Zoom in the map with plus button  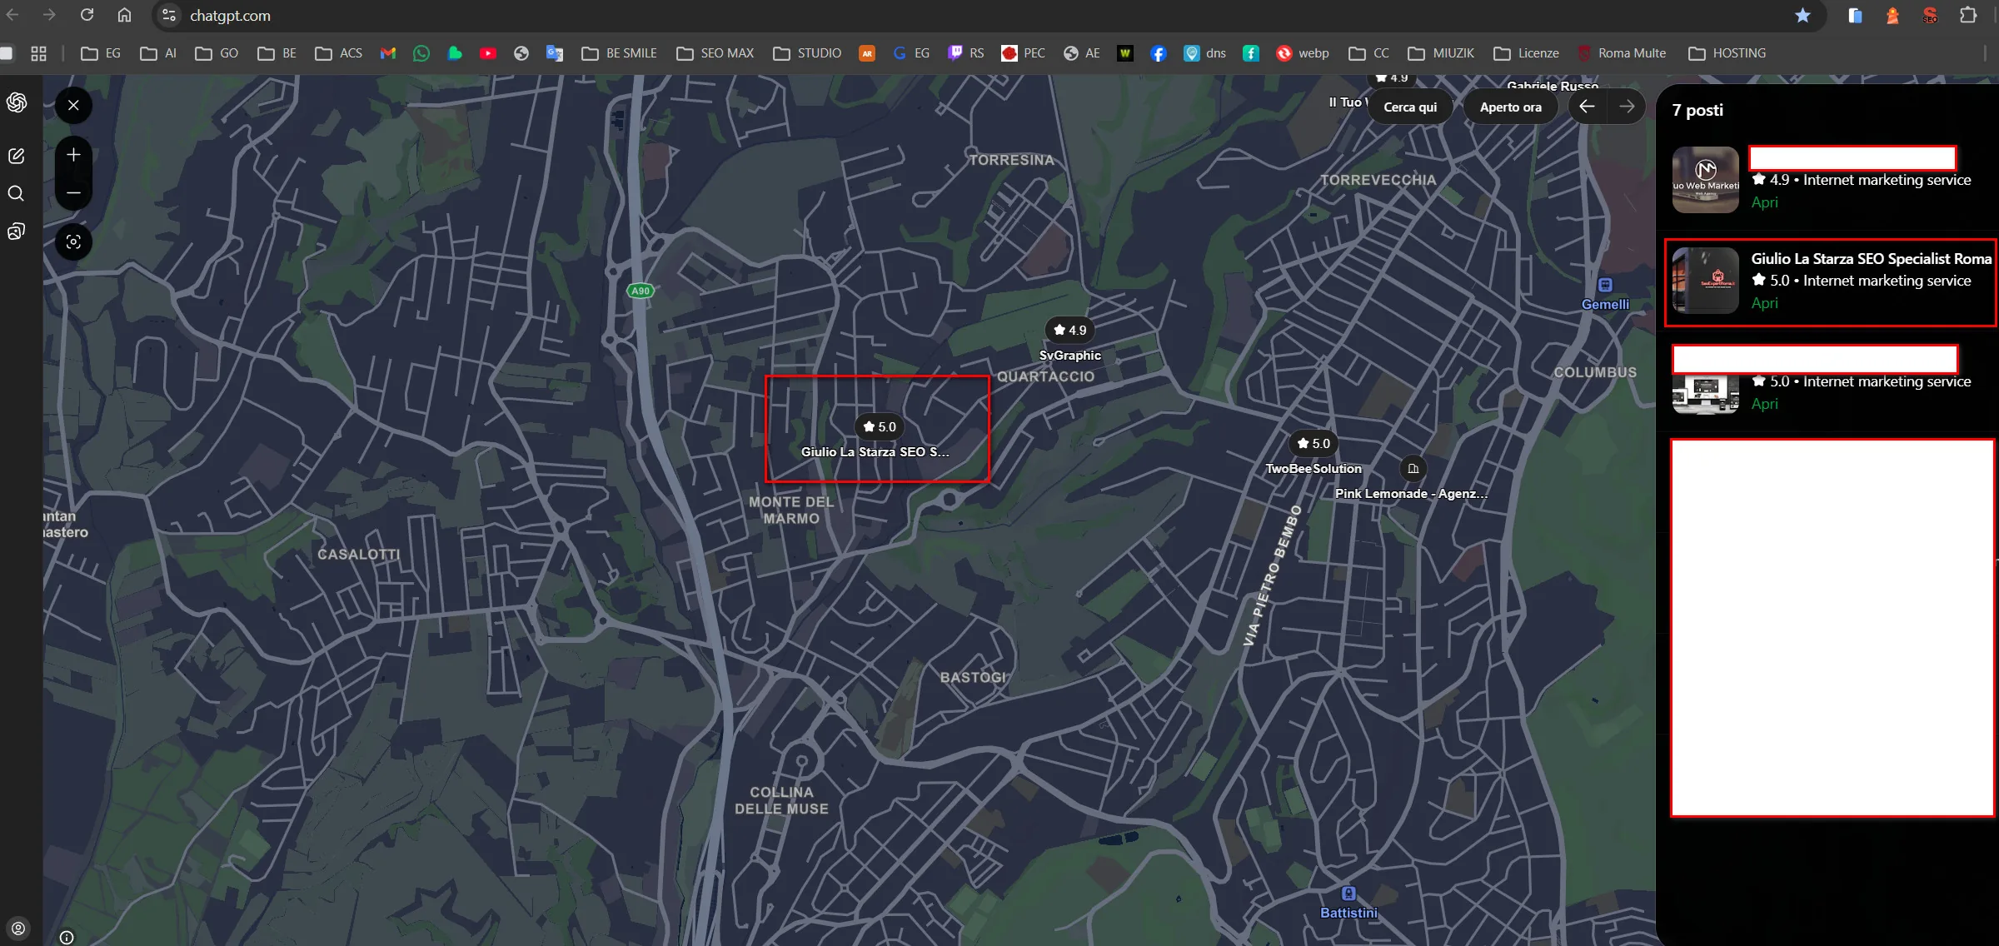click(x=73, y=155)
